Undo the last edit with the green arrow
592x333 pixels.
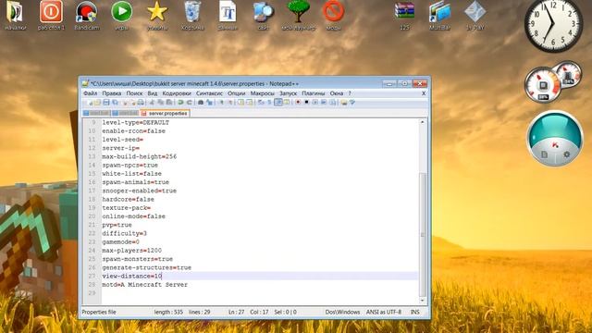point(180,103)
